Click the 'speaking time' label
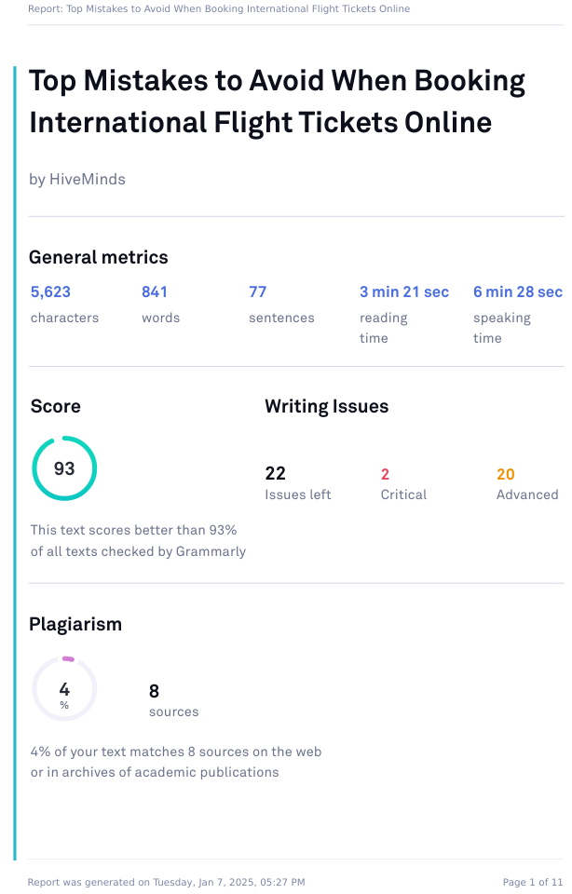 (502, 328)
